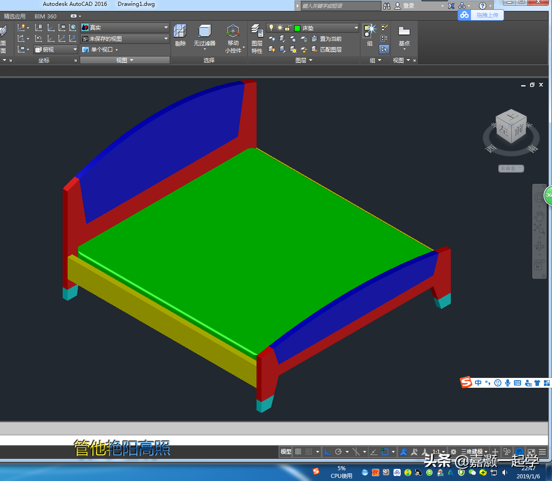Open the 床垫 layer dropdown
Image resolution: width=552 pixels, height=481 pixels.
click(312, 28)
